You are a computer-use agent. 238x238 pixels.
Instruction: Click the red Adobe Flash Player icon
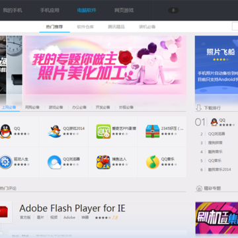[4, 211]
